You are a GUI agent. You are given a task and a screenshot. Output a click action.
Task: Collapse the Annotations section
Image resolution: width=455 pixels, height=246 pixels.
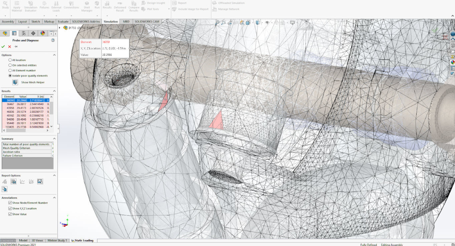[x=54, y=198]
